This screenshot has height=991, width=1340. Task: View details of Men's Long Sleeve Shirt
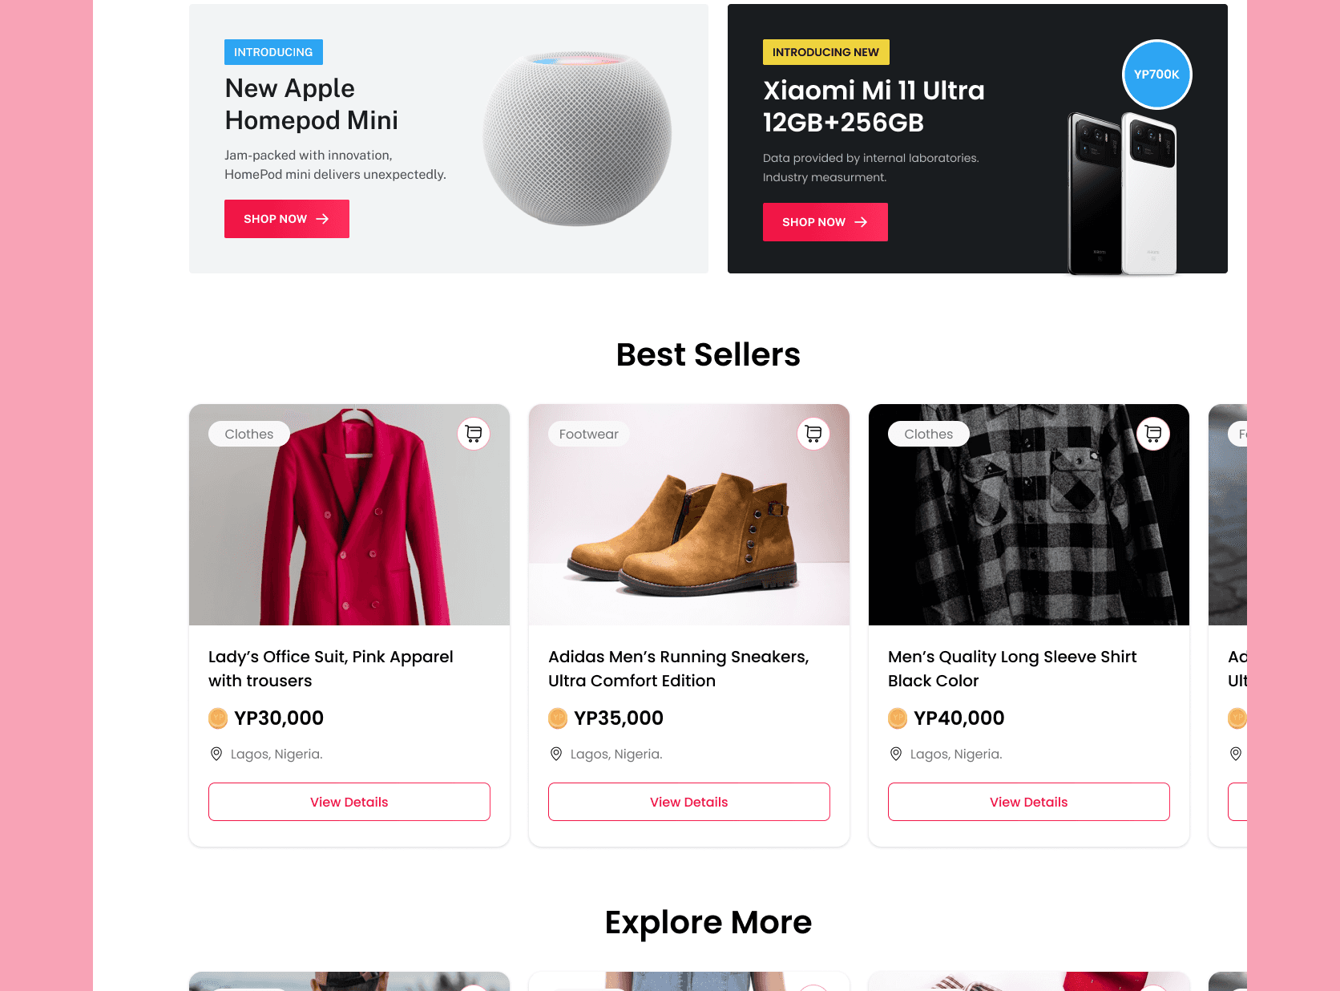click(1029, 802)
